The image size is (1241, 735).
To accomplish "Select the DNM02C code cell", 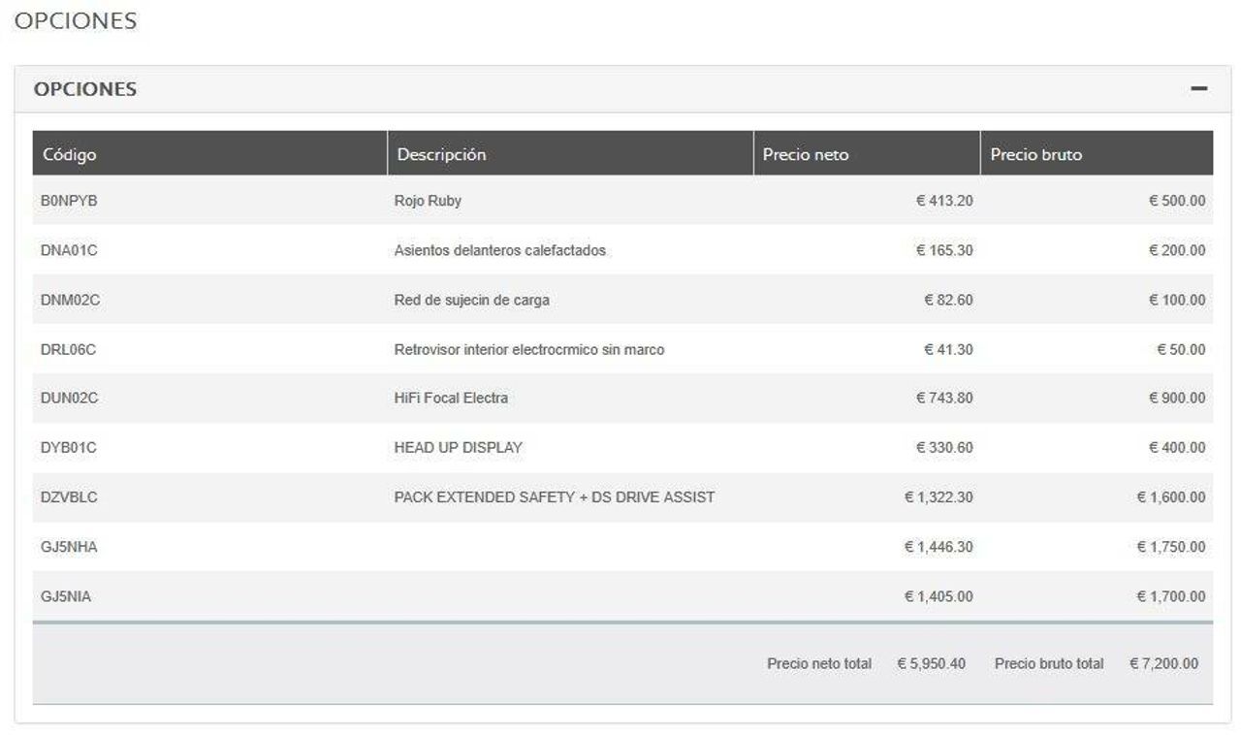I will pyautogui.click(x=70, y=300).
